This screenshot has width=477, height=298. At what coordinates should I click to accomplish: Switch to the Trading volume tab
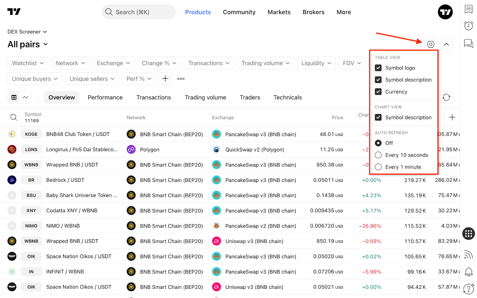pos(205,97)
